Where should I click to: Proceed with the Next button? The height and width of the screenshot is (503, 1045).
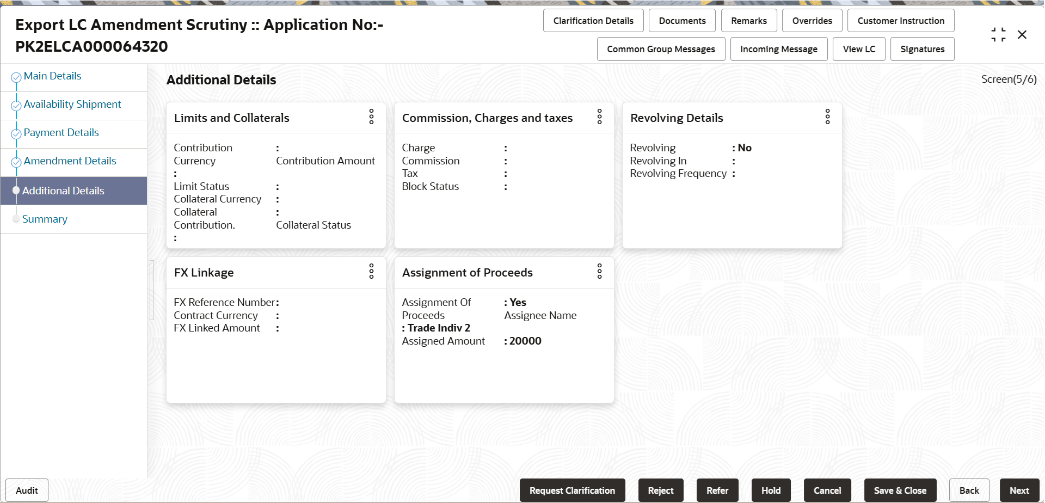1020,490
